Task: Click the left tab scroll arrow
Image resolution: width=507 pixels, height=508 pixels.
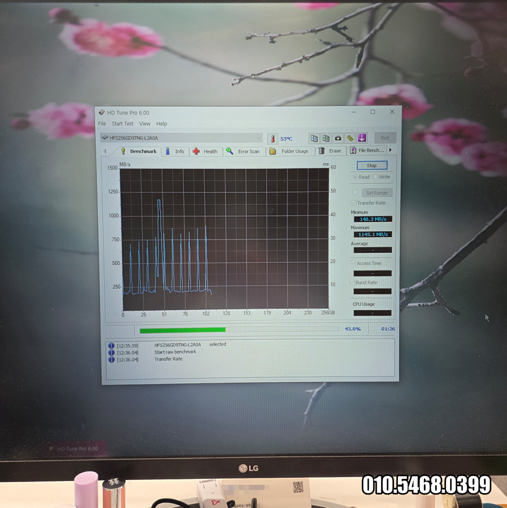Action: coord(105,151)
